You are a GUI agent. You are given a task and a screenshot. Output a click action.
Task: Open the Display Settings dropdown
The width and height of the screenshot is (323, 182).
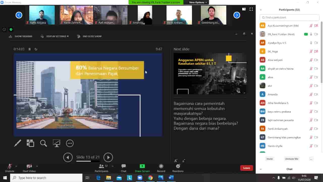(55, 36)
